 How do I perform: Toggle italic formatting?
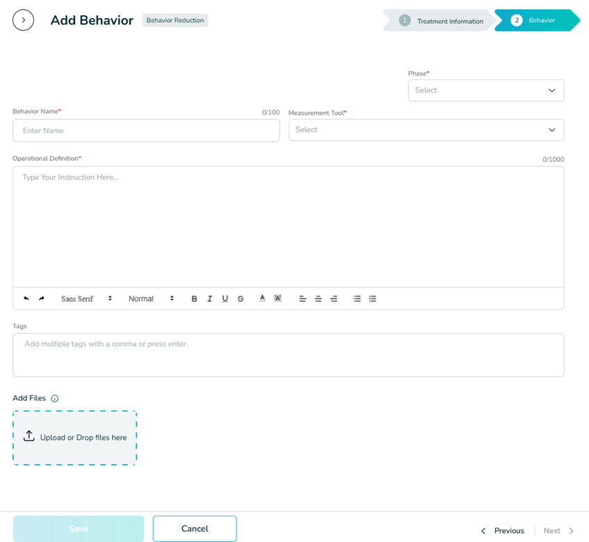tap(209, 298)
